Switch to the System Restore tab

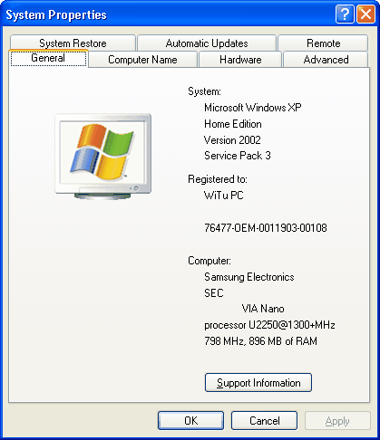coord(73,43)
